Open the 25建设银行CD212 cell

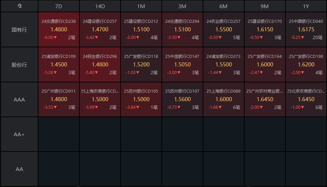(141, 29)
